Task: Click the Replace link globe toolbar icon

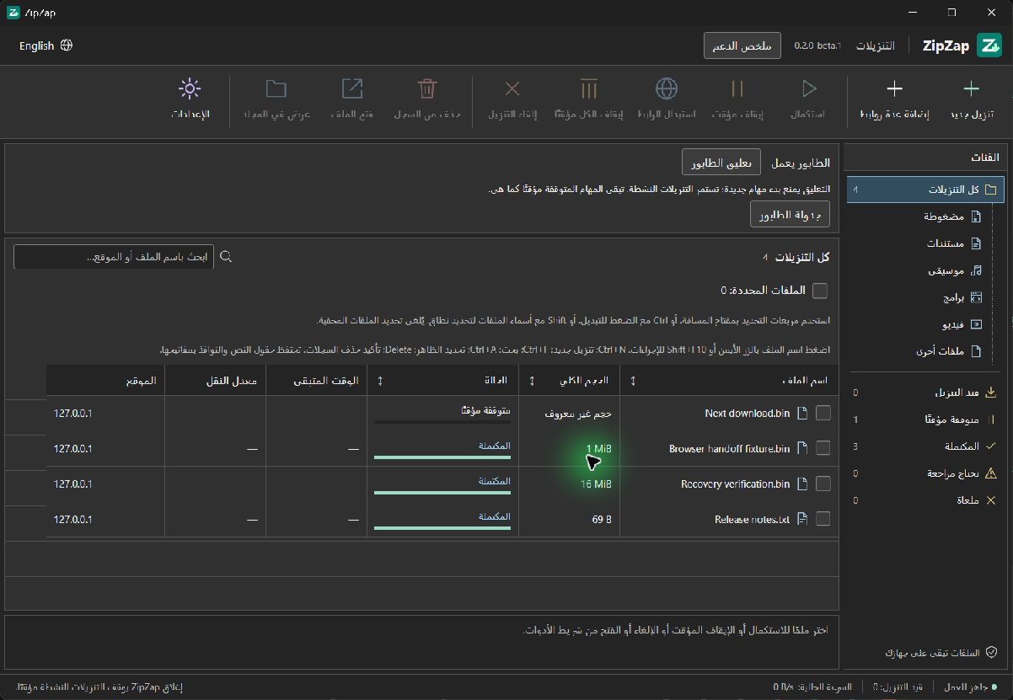Action: (x=667, y=88)
